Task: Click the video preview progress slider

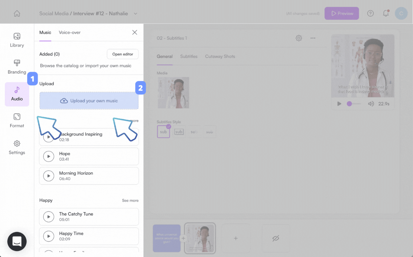Action: coord(354,104)
